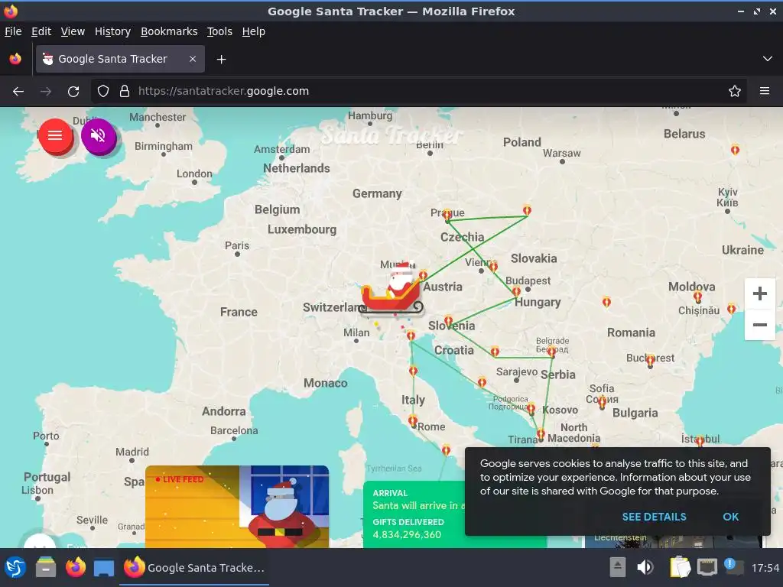Toggle the purple mute sound button
This screenshot has height=587, width=783.
pos(99,135)
